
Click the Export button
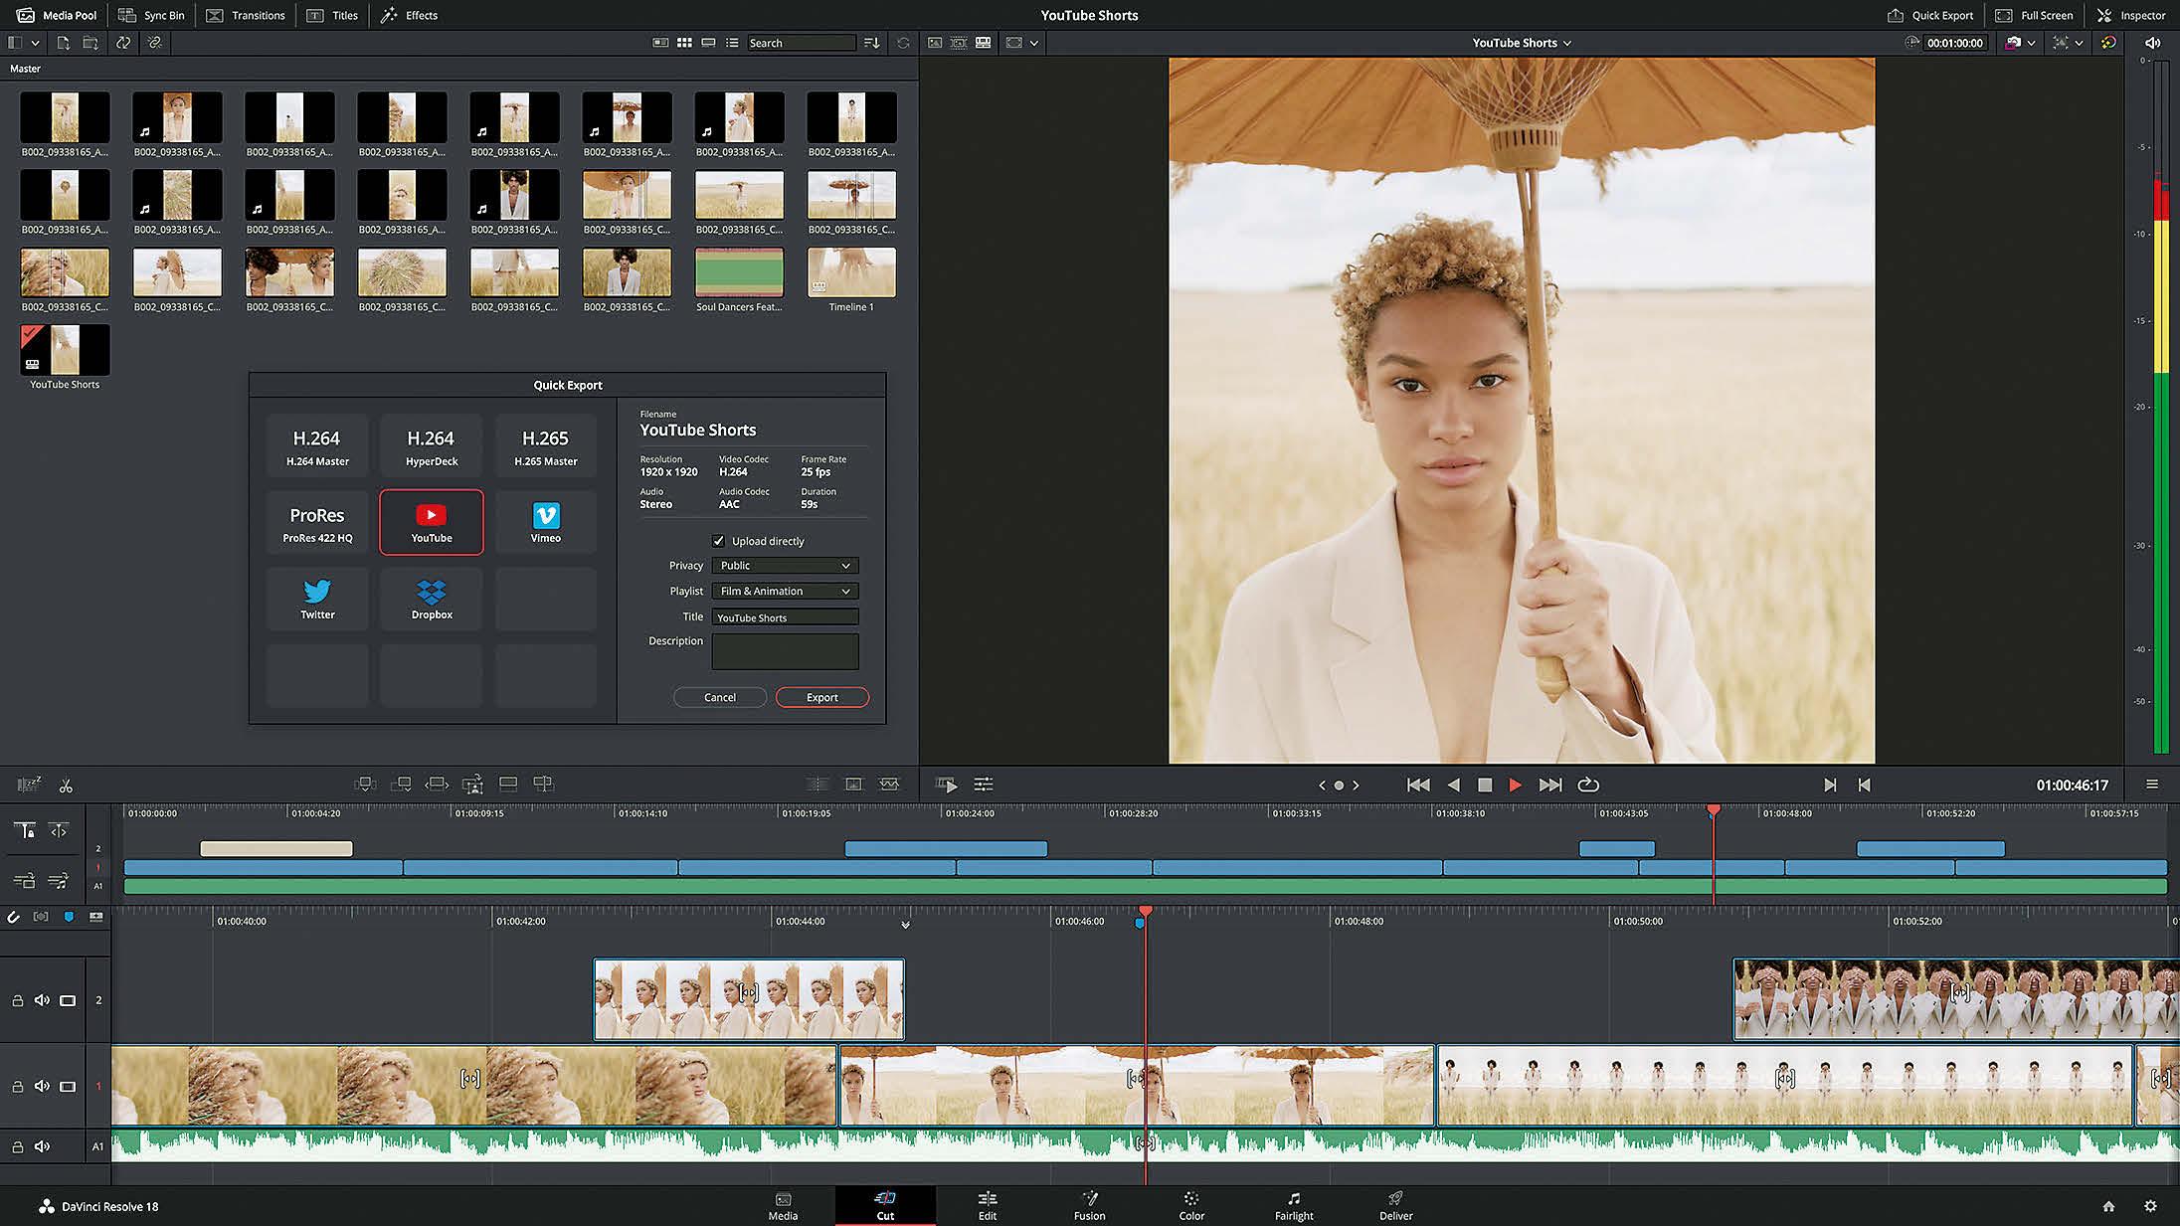click(821, 697)
